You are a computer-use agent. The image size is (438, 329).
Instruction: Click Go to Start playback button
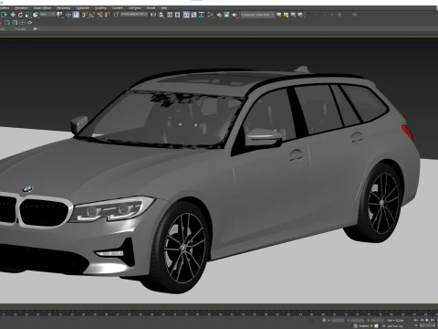pos(416,320)
